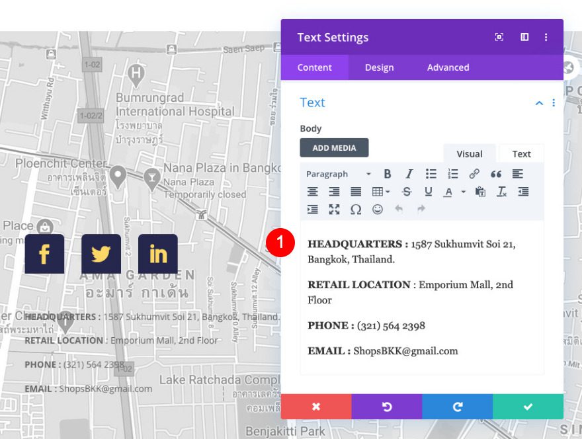Insert a blockquote
The image size is (582, 439).
[x=496, y=174]
